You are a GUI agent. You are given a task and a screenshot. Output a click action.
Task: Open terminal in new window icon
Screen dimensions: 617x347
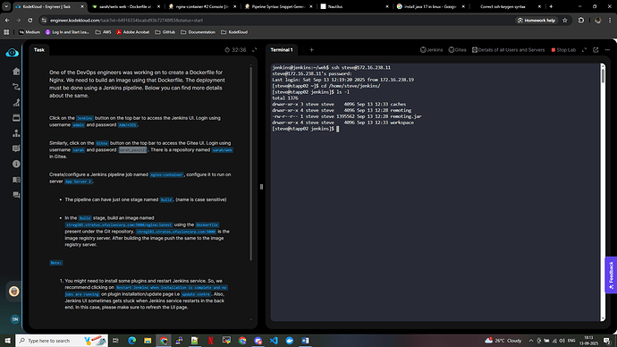[596, 50]
